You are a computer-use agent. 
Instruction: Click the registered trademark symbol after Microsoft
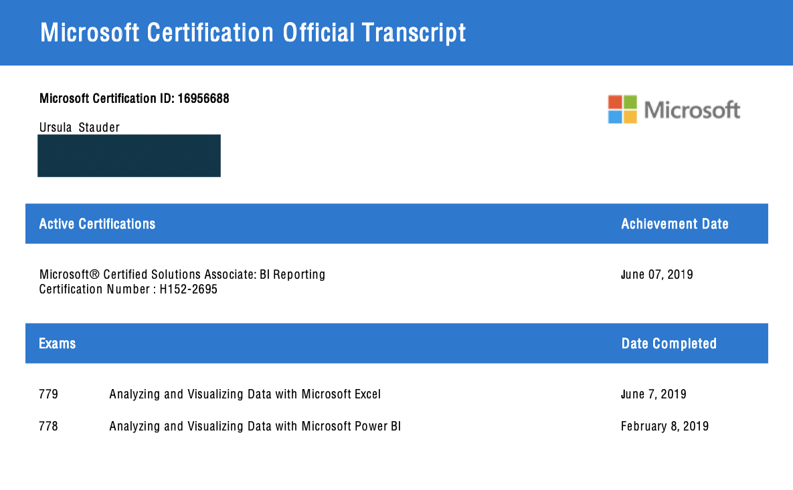tap(95, 274)
